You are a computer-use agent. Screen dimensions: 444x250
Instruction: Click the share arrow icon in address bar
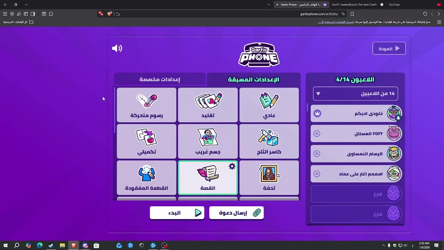pos(118,14)
